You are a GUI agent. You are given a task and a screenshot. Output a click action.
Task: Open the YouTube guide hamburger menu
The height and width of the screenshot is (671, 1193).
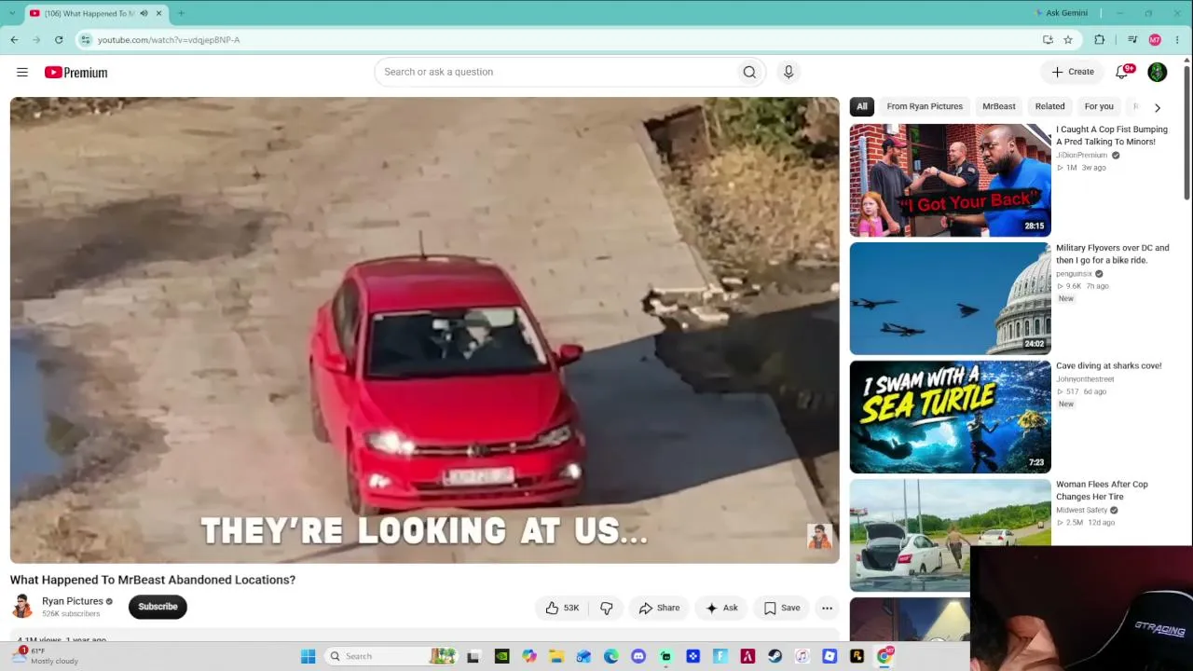click(x=22, y=72)
